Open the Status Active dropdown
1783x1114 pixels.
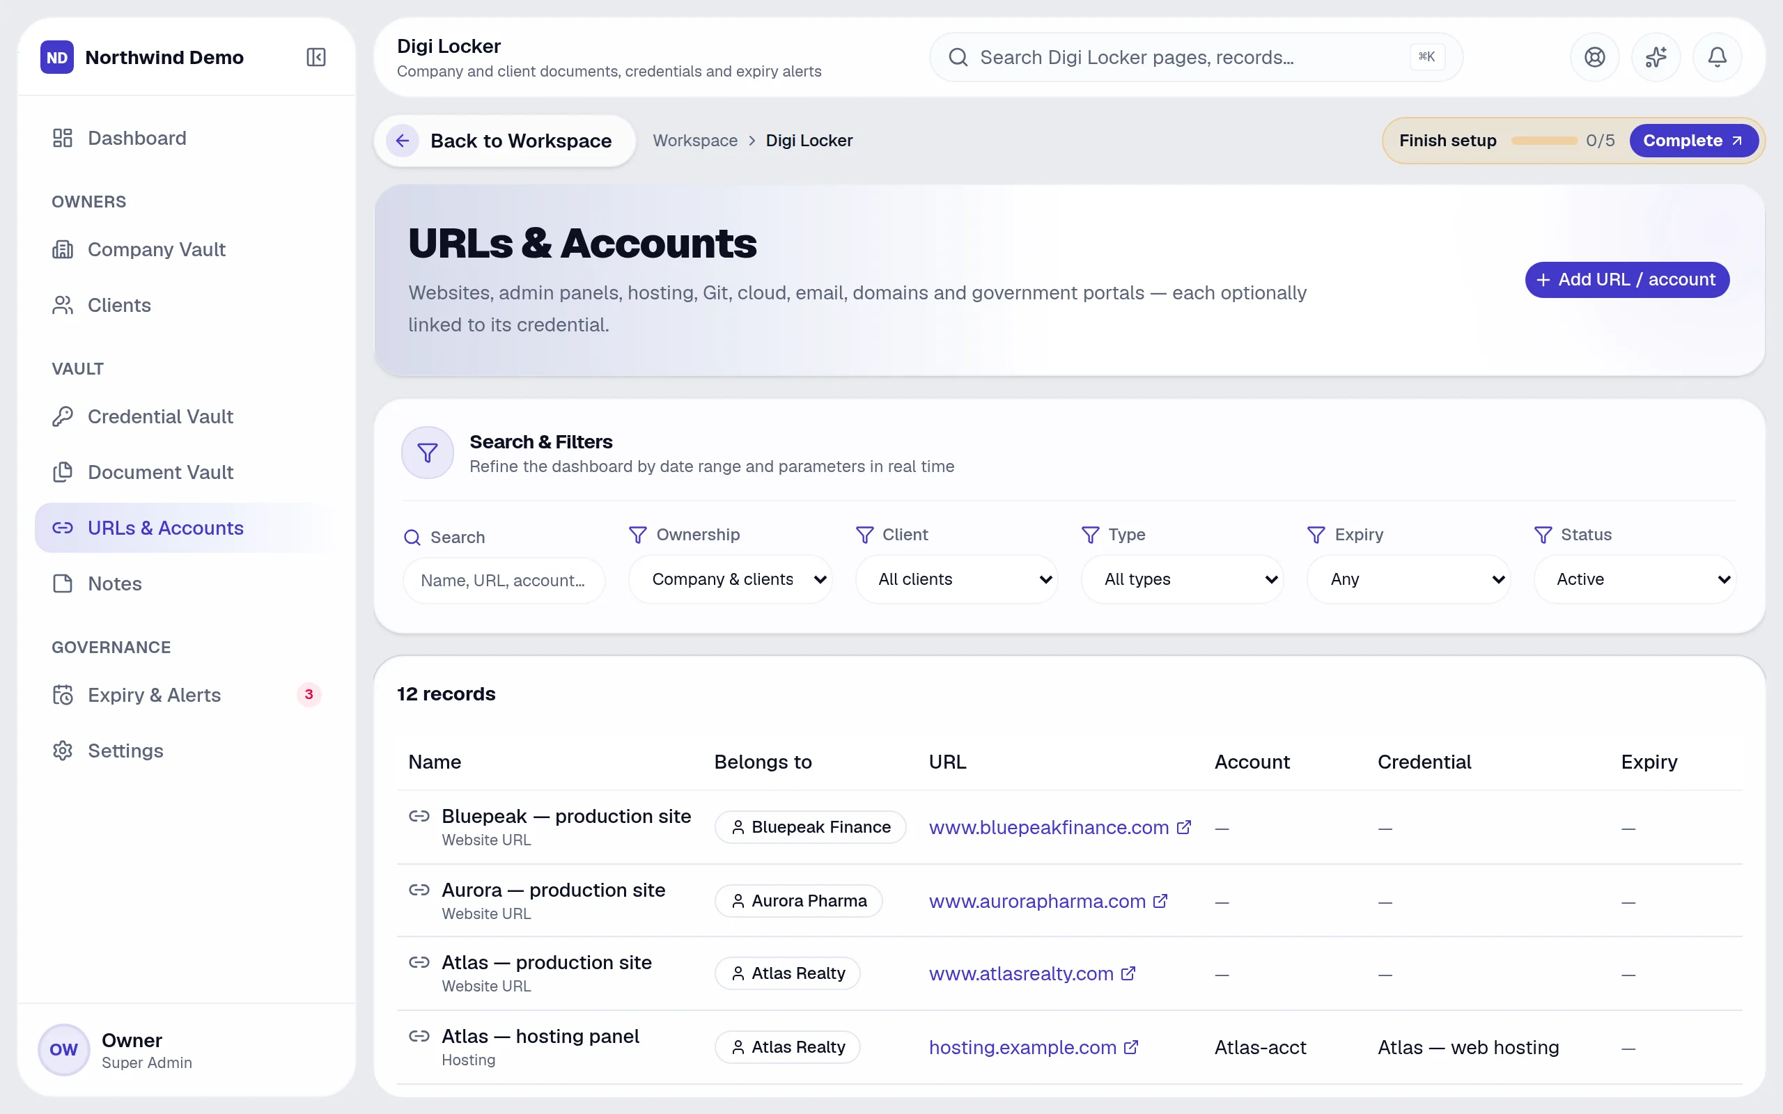tap(1635, 579)
